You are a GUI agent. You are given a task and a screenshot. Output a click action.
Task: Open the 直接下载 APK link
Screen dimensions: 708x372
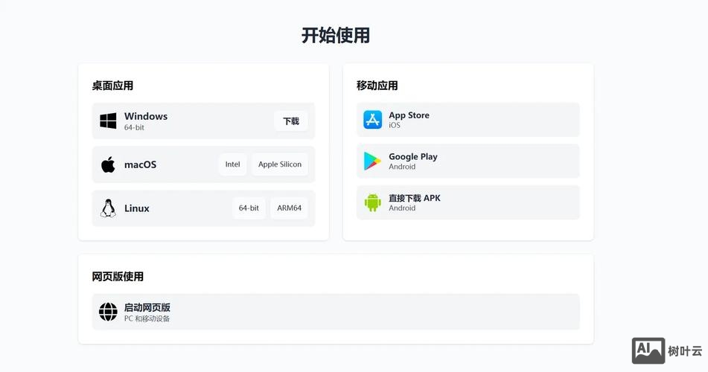(468, 202)
